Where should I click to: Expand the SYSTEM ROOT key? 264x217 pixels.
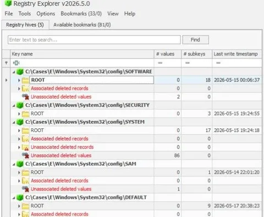pyautogui.click(x=19, y=131)
